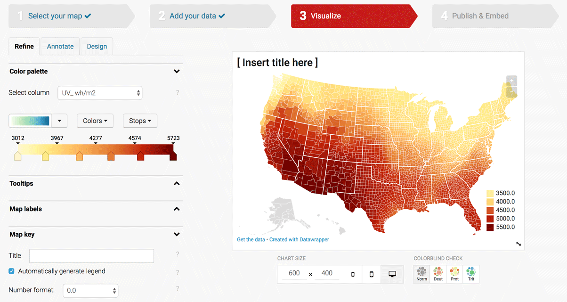This screenshot has height=302, width=567.
Task: Expand the Tooltips section
Action: (95, 183)
